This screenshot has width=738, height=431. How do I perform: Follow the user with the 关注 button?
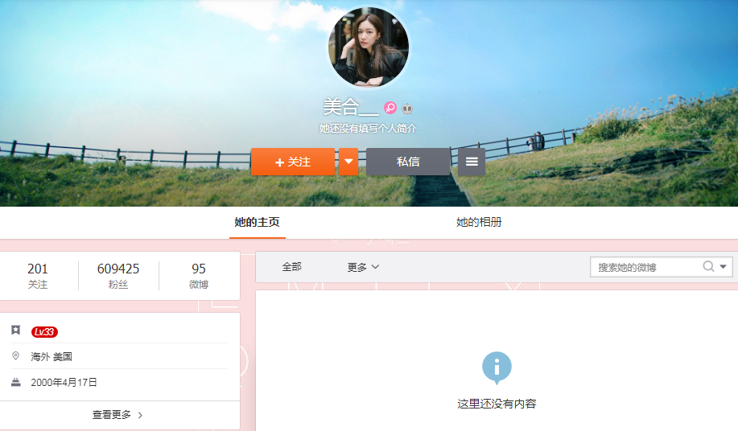(x=292, y=162)
